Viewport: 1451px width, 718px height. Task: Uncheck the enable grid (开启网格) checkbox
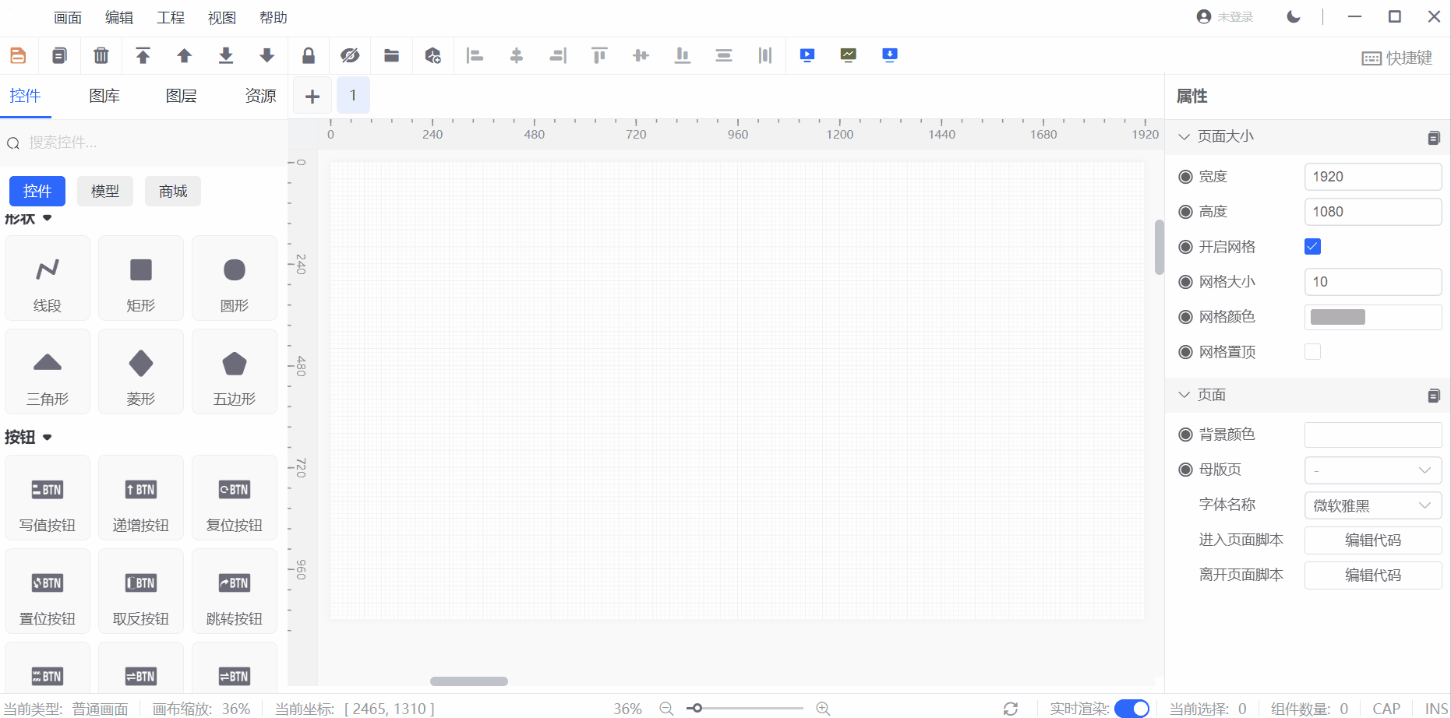pyautogui.click(x=1312, y=247)
